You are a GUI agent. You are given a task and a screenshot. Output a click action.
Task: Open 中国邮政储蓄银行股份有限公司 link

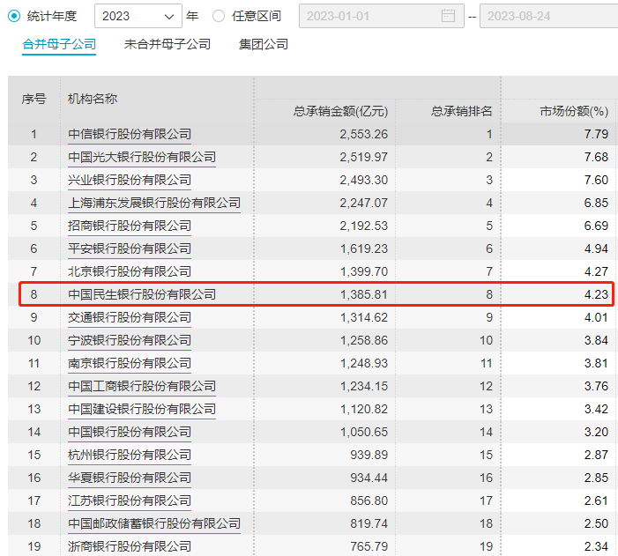154,523
